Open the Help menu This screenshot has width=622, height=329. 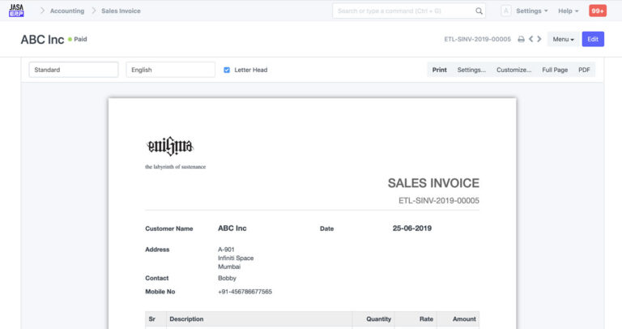(569, 11)
